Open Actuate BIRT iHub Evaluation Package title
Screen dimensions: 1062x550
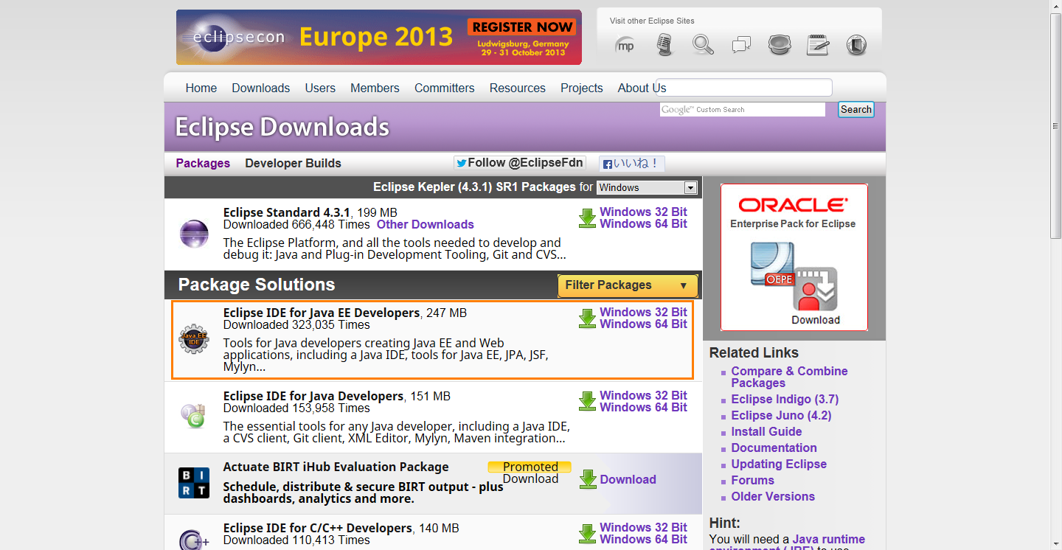[x=336, y=467]
